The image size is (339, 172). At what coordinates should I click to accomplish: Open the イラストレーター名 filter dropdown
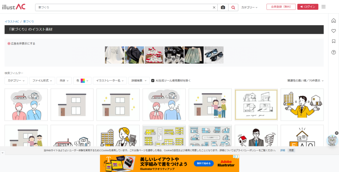point(110,80)
